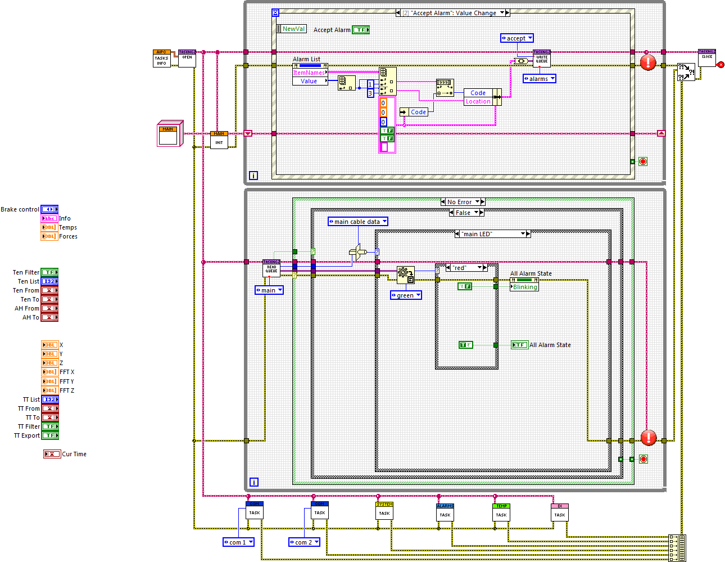Open the "red" case selector

pyautogui.click(x=466, y=268)
